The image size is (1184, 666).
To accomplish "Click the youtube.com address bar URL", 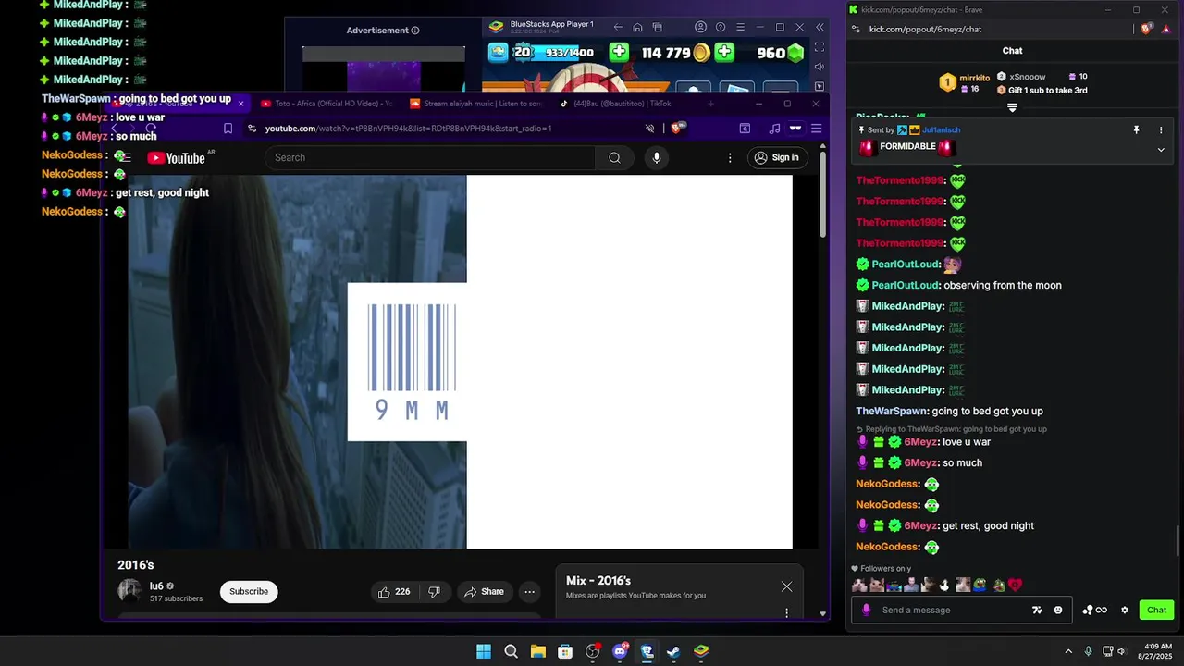I will [408, 129].
